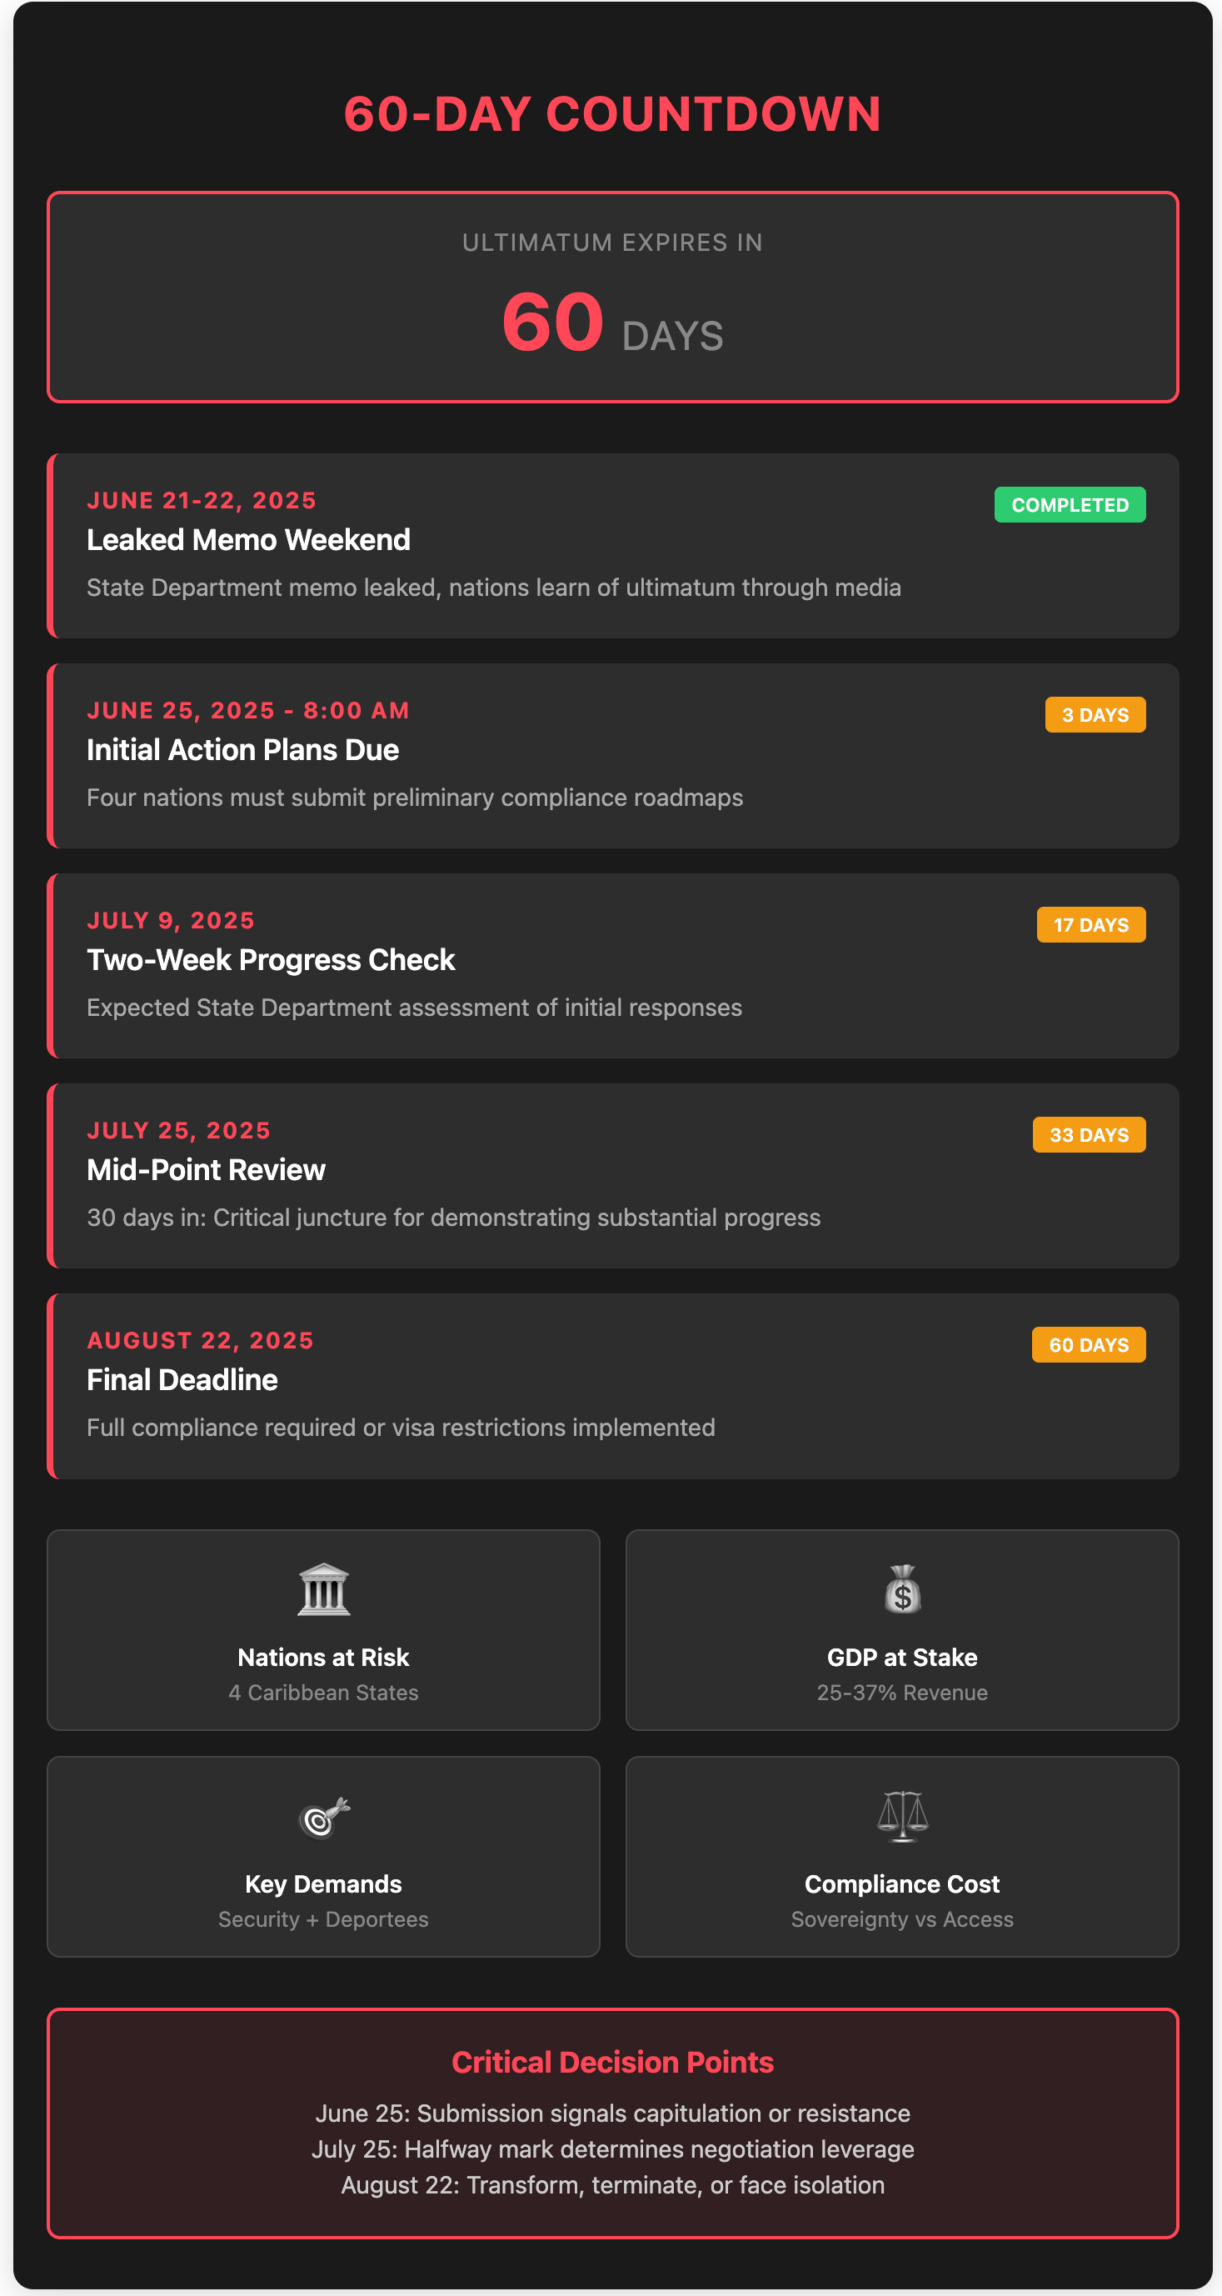This screenshot has width=1222, height=2296.
Task: Click the Nations at Risk card title
Action: [x=323, y=1658]
